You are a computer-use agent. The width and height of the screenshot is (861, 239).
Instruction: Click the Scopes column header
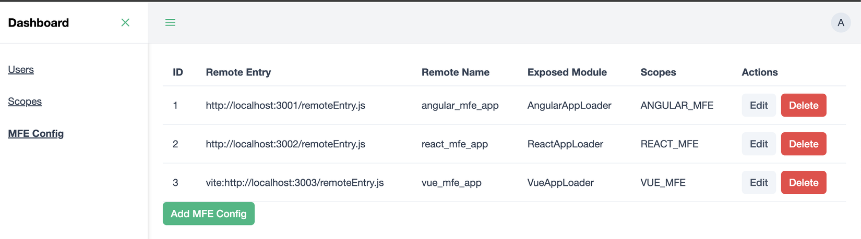[x=658, y=72]
